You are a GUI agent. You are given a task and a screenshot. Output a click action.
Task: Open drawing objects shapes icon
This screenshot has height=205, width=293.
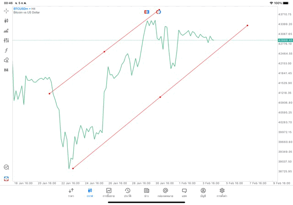tap(6, 60)
